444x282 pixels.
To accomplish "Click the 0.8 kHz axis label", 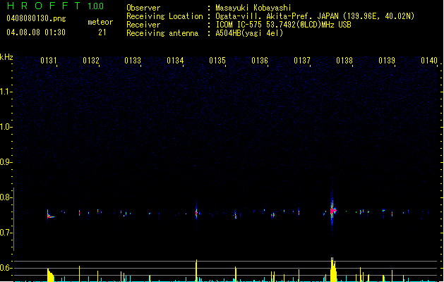I will [6, 197].
